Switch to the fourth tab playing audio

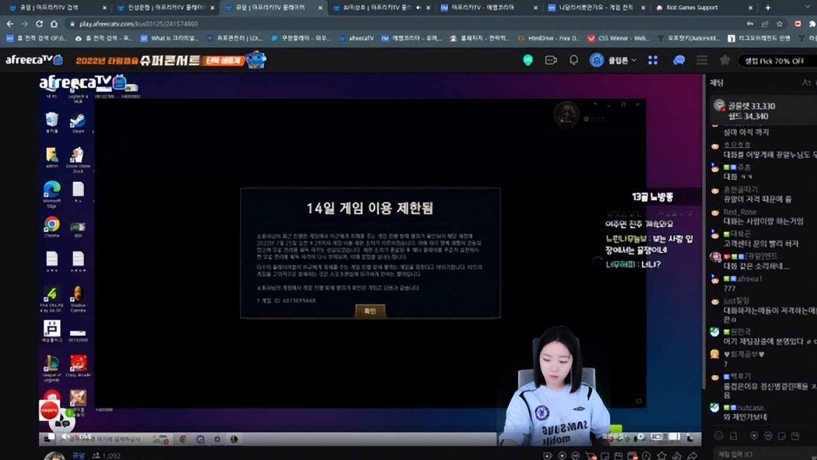[x=382, y=8]
